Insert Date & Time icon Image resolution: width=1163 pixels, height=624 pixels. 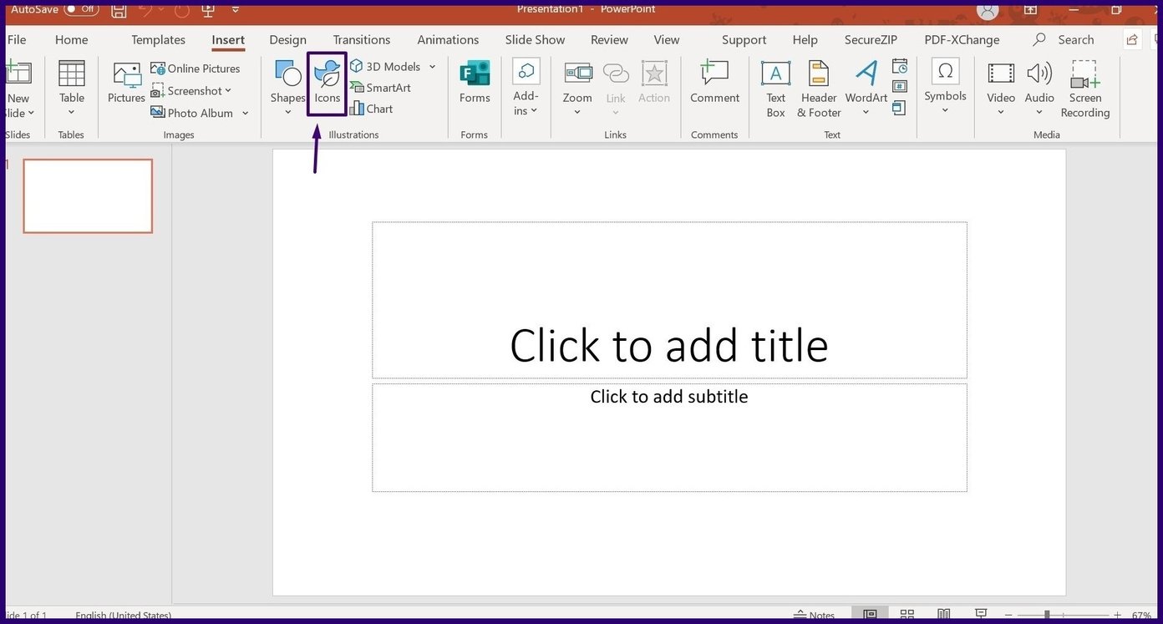[900, 66]
